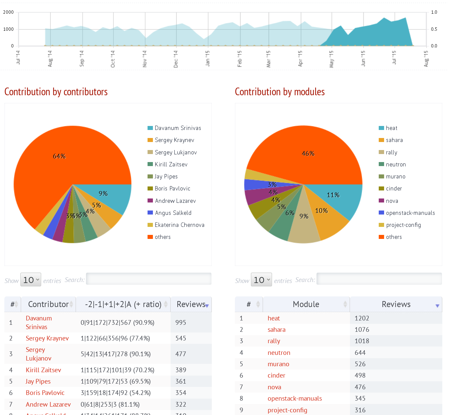Toggle Davanum Srinivas legend entry
Viewport: 449px width, 415px height.
(x=177, y=128)
